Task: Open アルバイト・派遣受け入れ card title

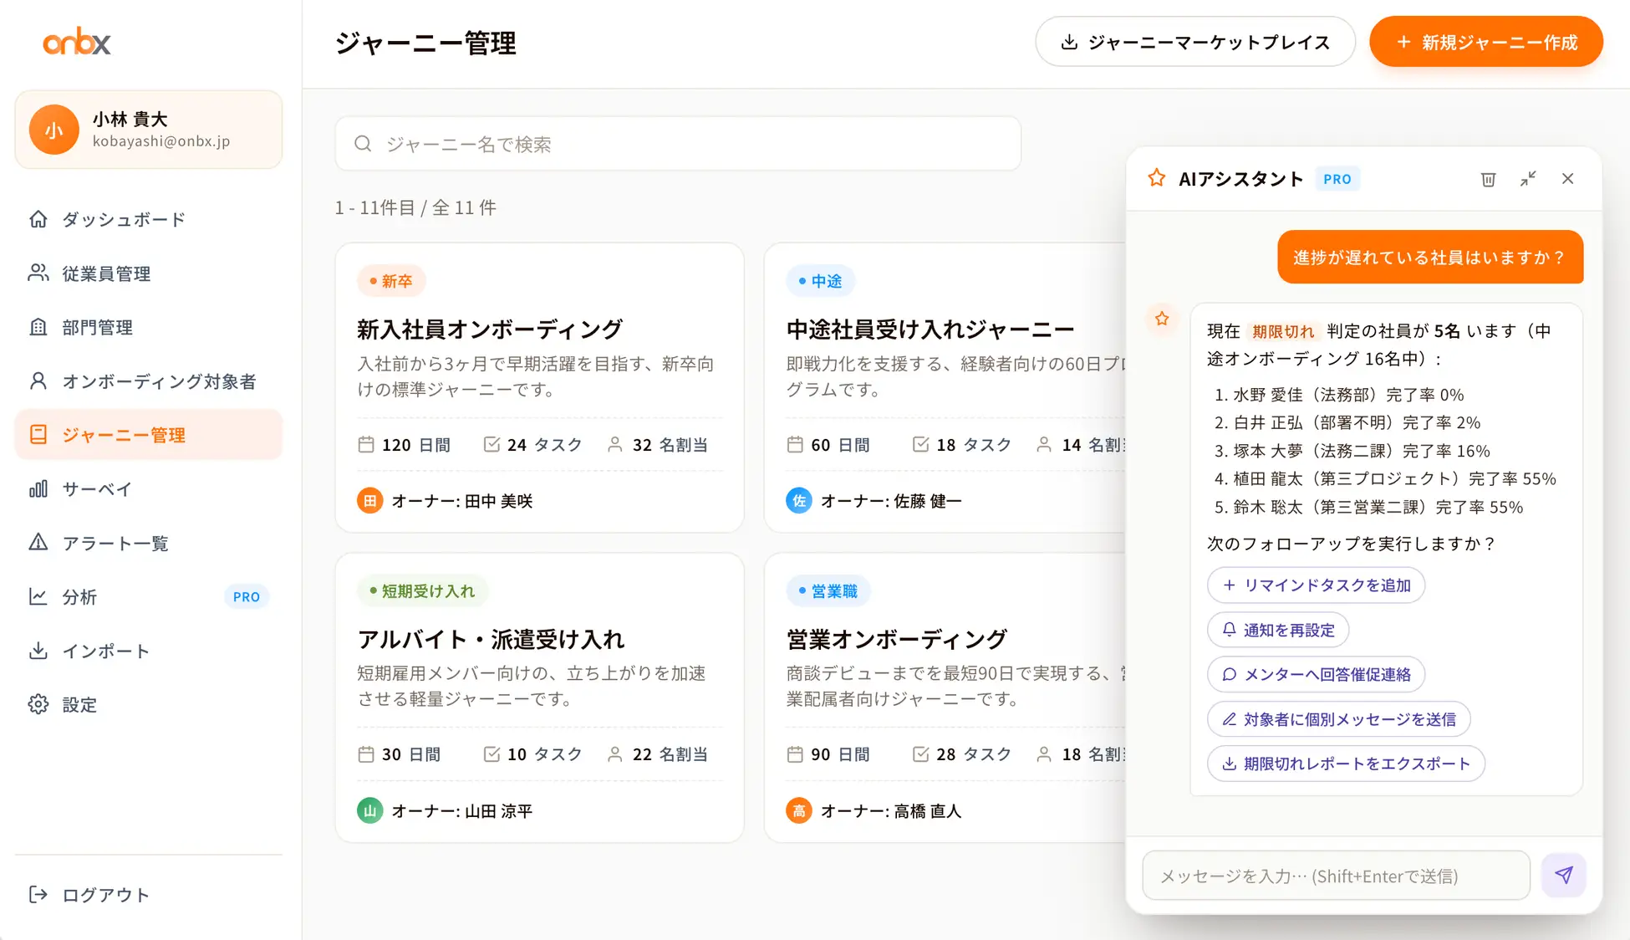Action: pyautogui.click(x=491, y=639)
